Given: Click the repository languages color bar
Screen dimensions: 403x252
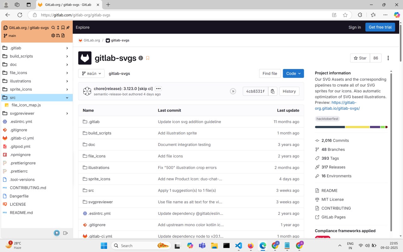Looking at the screenshot, I should [351, 127].
